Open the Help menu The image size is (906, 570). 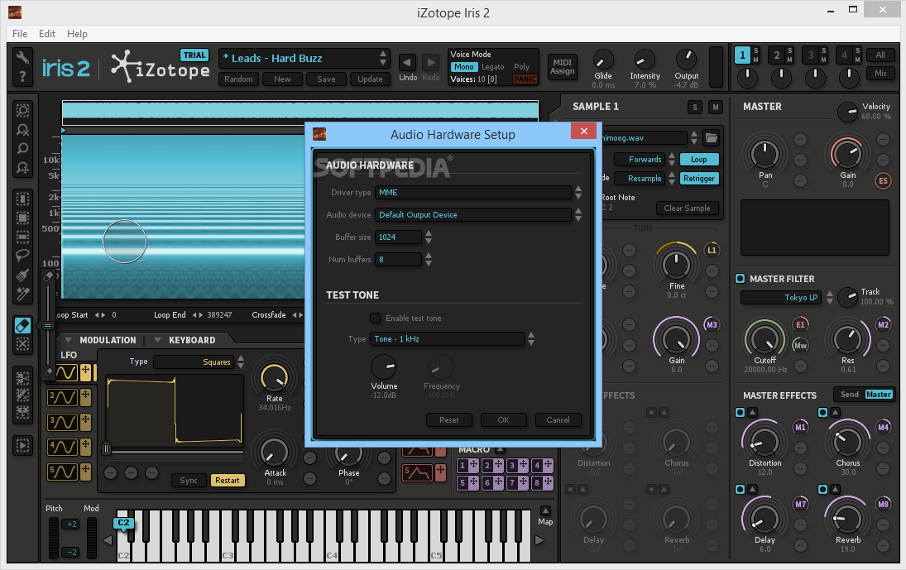[77, 33]
